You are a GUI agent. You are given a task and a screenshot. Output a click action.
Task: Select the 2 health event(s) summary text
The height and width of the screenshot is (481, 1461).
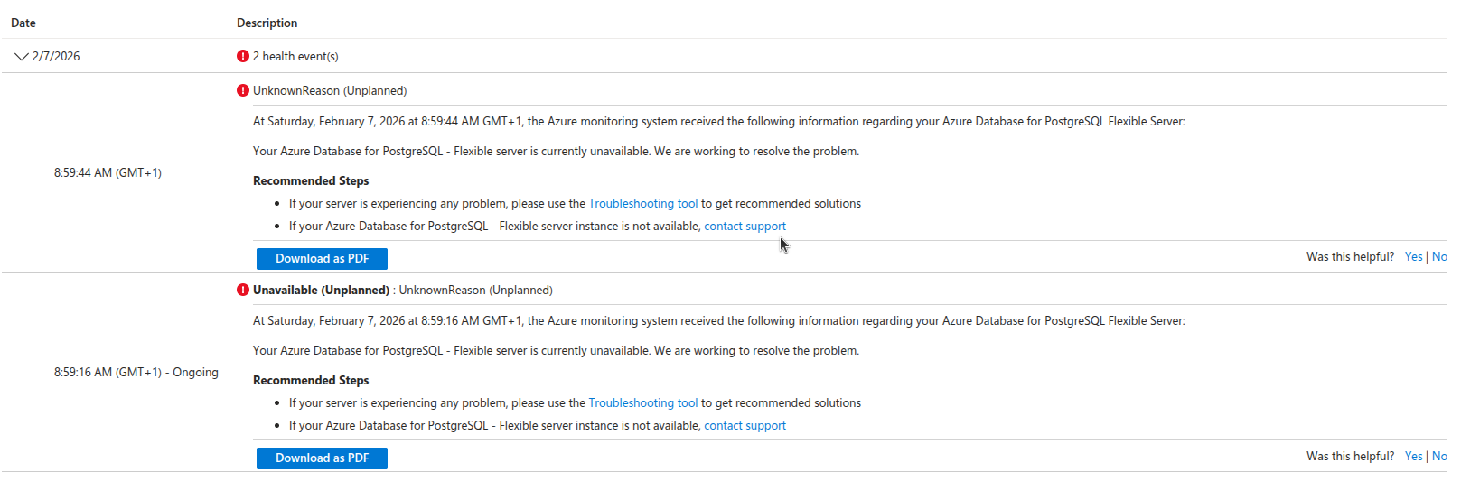(295, 57)
